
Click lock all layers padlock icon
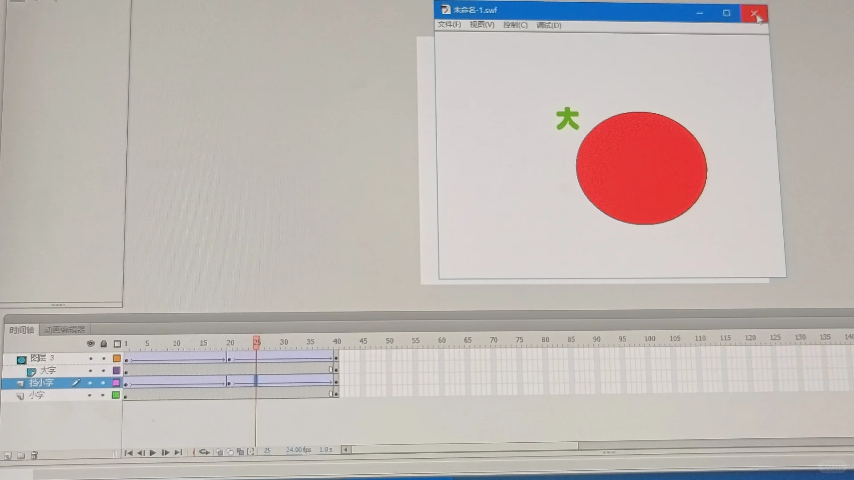coord(104,344)
